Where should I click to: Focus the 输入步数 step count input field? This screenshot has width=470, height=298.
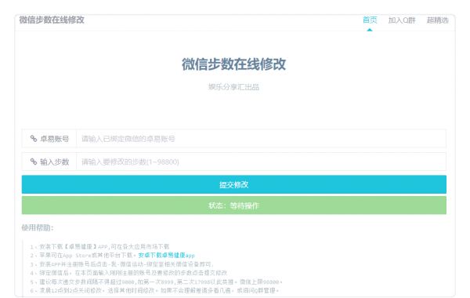pos(261,162)
